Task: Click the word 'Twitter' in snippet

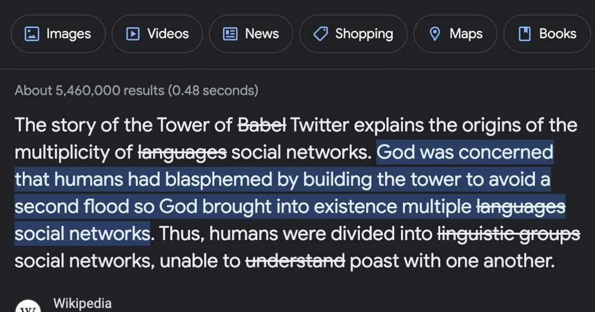Action: pos(320,125)
